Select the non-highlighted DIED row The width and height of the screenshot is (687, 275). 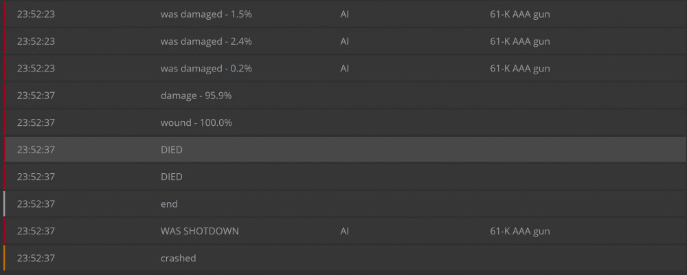pos(172,177)
